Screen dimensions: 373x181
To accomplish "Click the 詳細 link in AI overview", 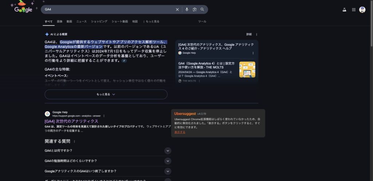I will point(249,35).
